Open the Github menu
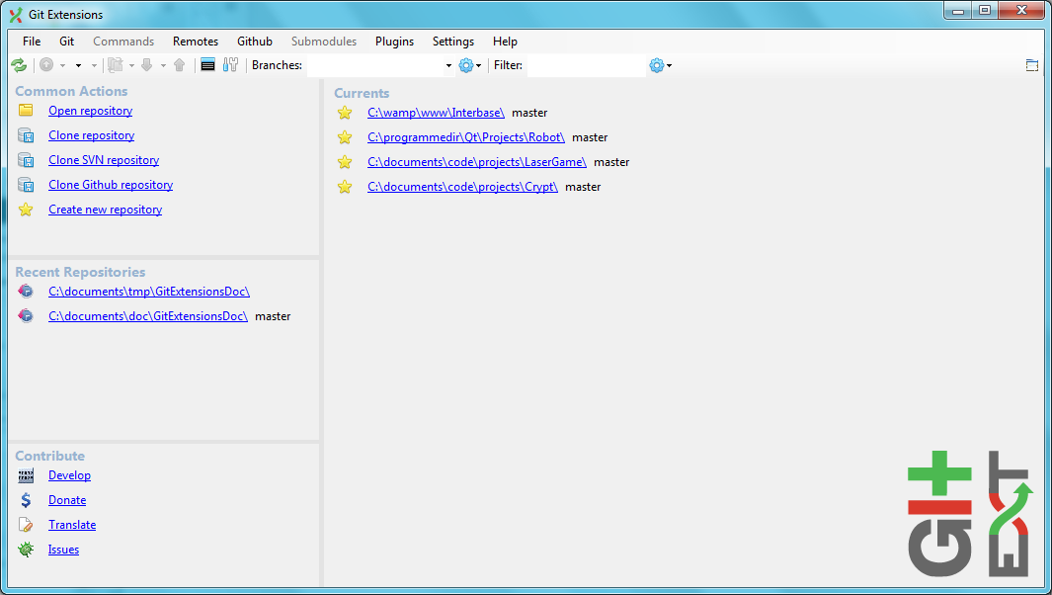 click(255, 42)
